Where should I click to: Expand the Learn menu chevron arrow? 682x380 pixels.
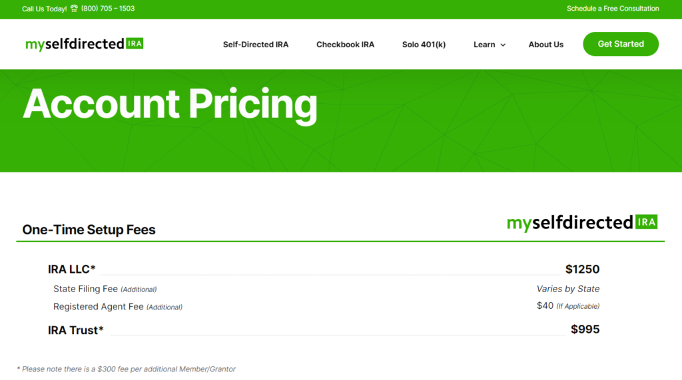point(503,45)
